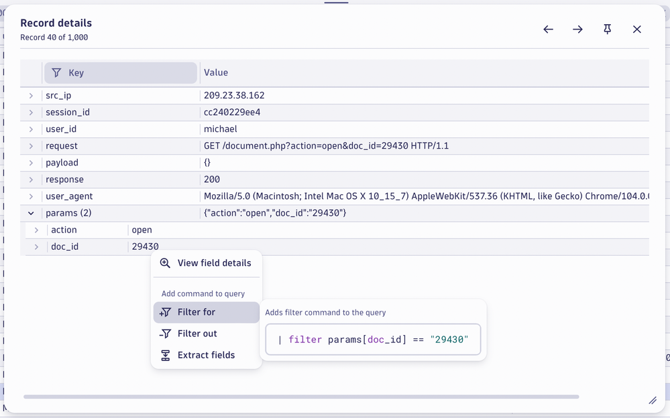Collapse the params (2) row
Viewport: 670px width, 418px height.
[31, 213]
